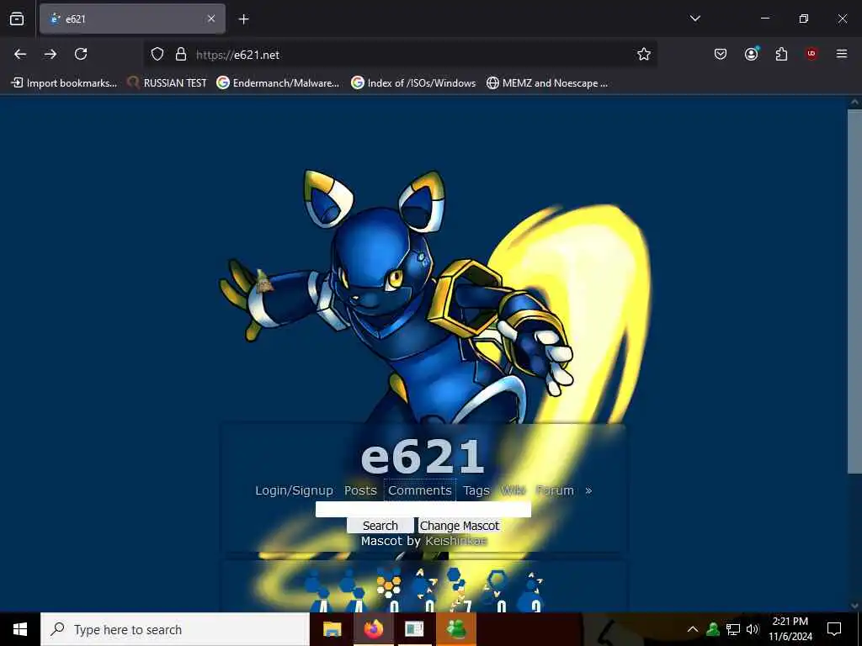Go to the Comments page

pyautogui.click(x=420, y=490)
